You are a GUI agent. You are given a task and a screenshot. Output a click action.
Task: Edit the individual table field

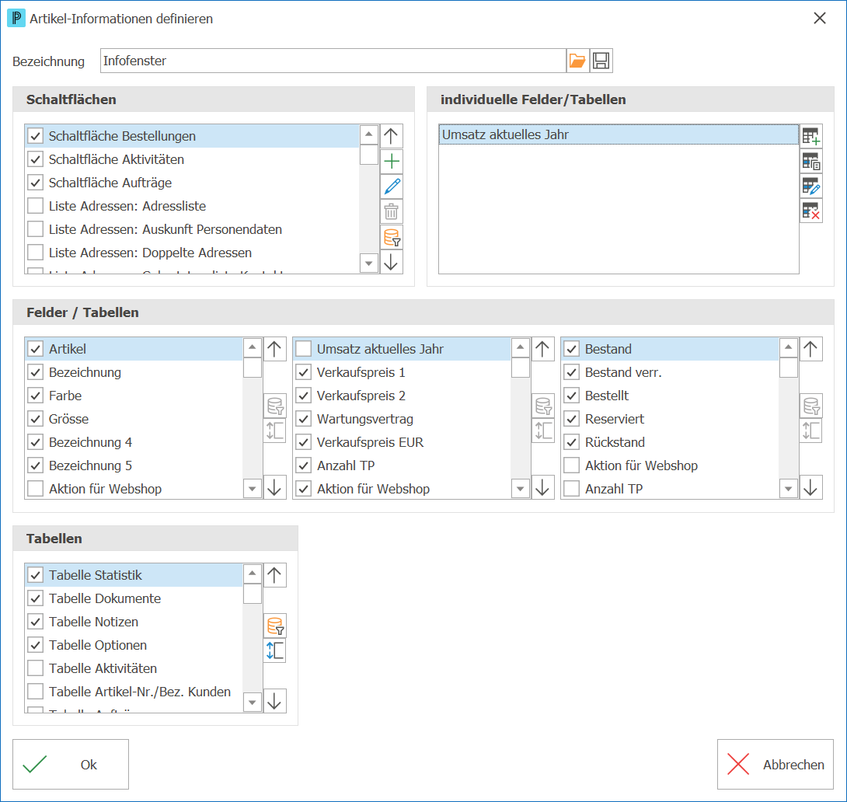pos(810,187)
